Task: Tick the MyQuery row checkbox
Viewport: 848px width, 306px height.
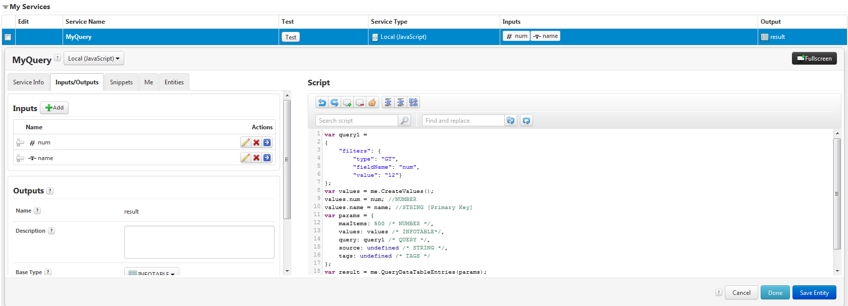Action: click(x=8, y=37)
